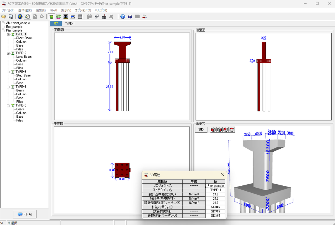Close the 3D属性 properties window
This screenshot has height=225, width=335.
tap(222, 175)
